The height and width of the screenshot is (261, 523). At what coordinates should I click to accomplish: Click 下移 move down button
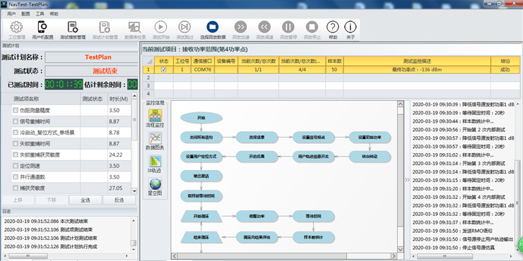52,200
